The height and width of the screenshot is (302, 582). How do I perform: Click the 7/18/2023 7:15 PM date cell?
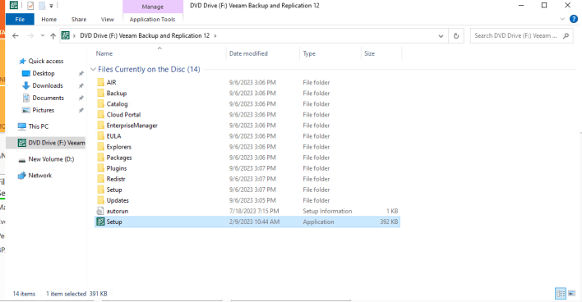tap(254, 211)
